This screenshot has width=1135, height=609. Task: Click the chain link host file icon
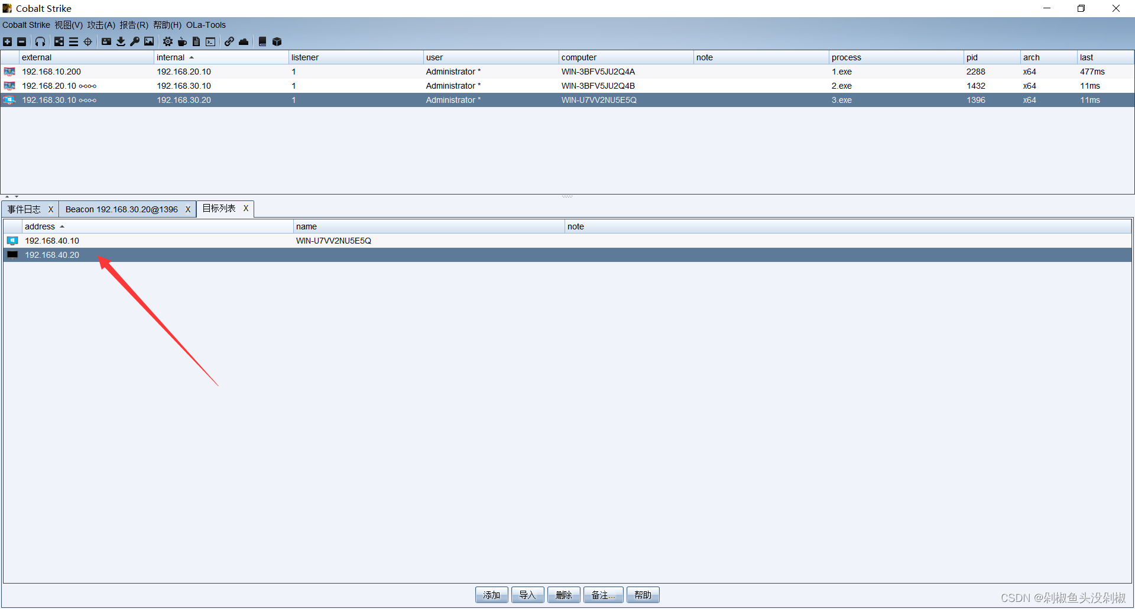tap(229, 41)
